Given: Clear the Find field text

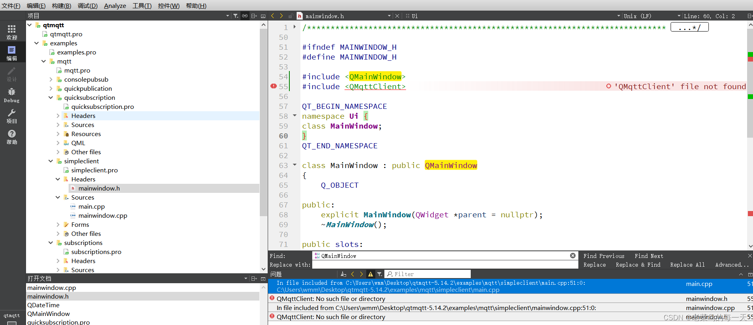Looking at the screenshot, I should pos(572,256).
